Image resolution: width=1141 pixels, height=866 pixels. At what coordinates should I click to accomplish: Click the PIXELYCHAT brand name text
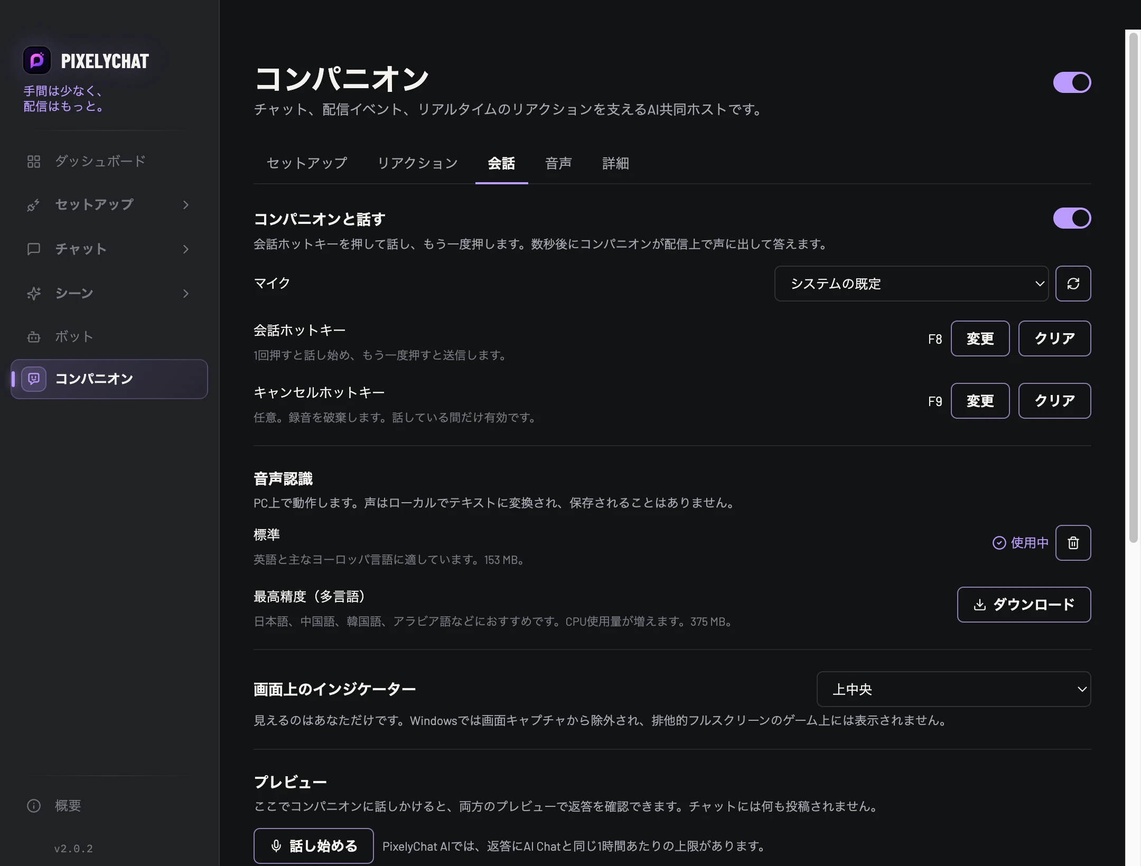[x=105, y=61]
